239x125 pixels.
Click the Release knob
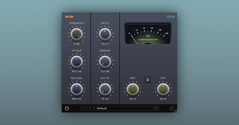pos(76,89)
